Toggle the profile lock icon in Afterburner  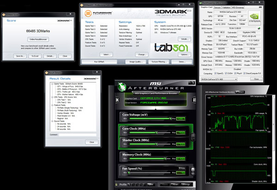point(116,184)
